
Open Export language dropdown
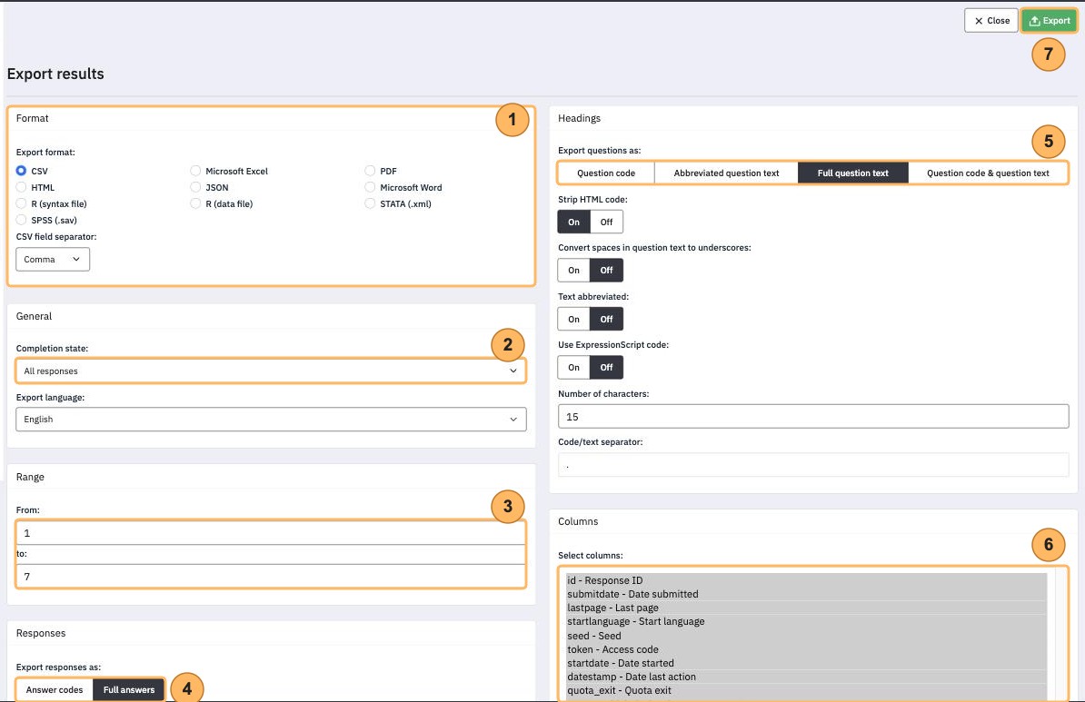pyautogui.click(x=271, y=420)
